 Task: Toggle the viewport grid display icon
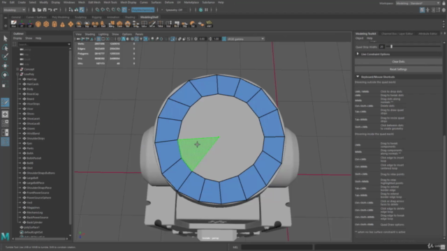click(98, 39)
